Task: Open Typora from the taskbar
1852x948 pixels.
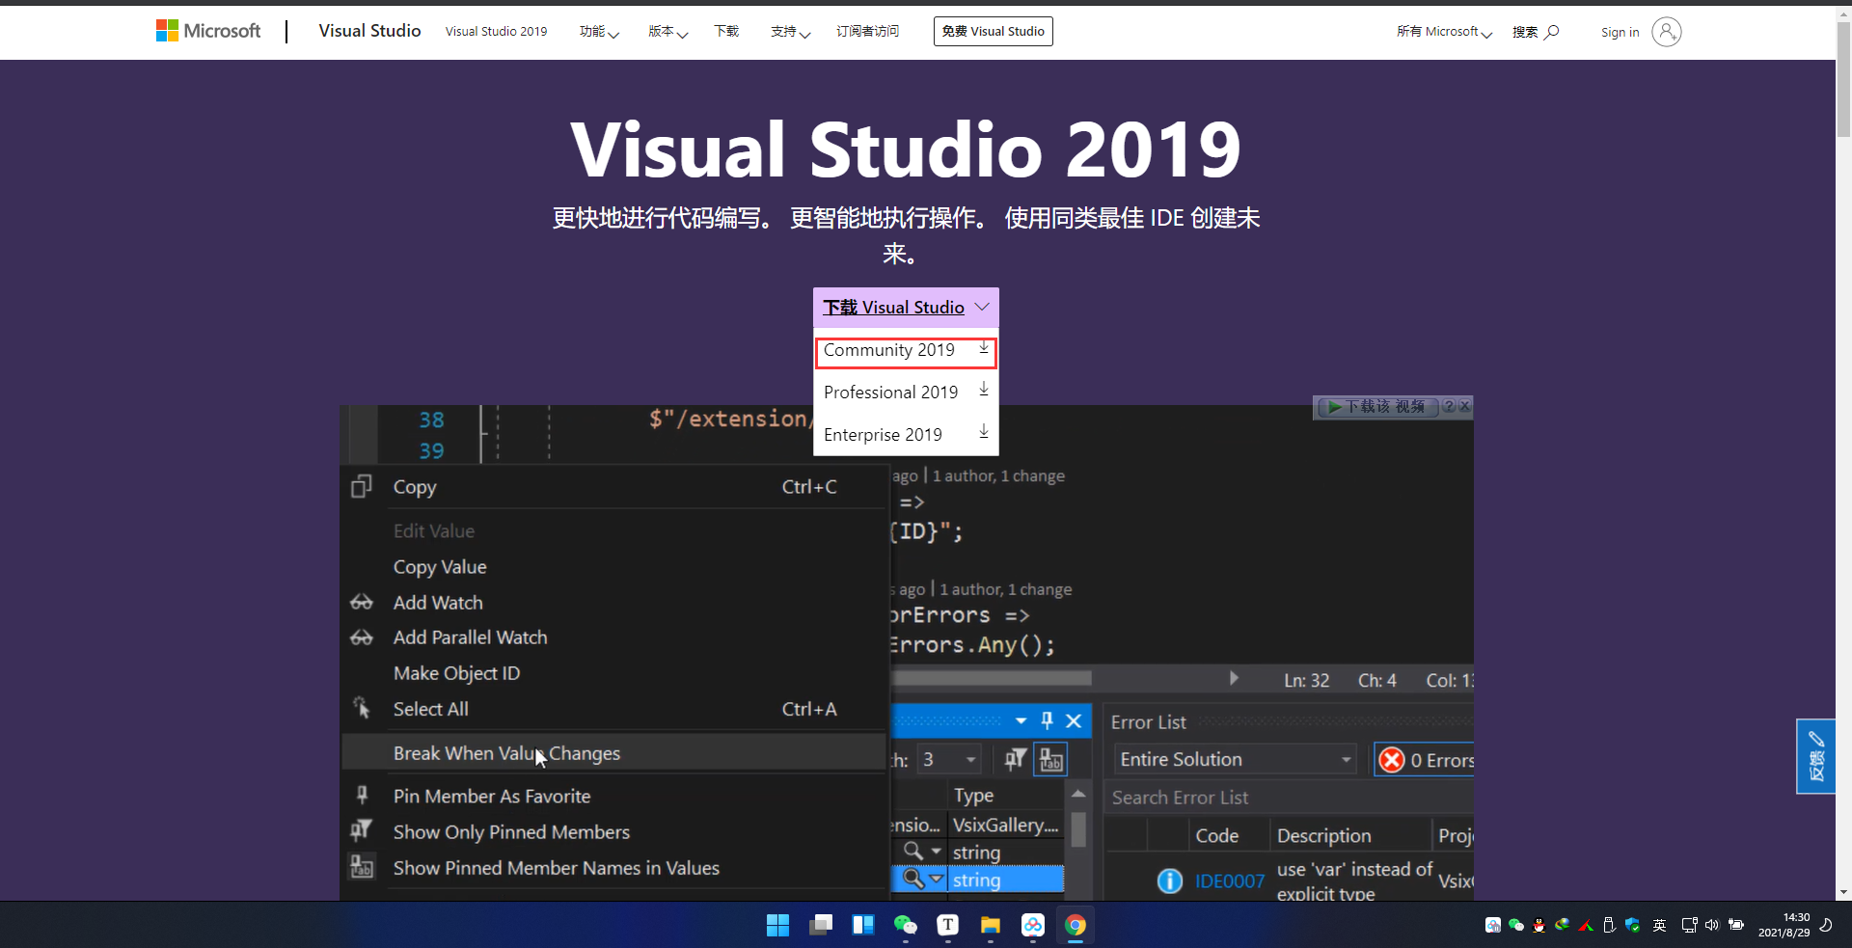Action: pyautogui.click(x=947, y=925)
